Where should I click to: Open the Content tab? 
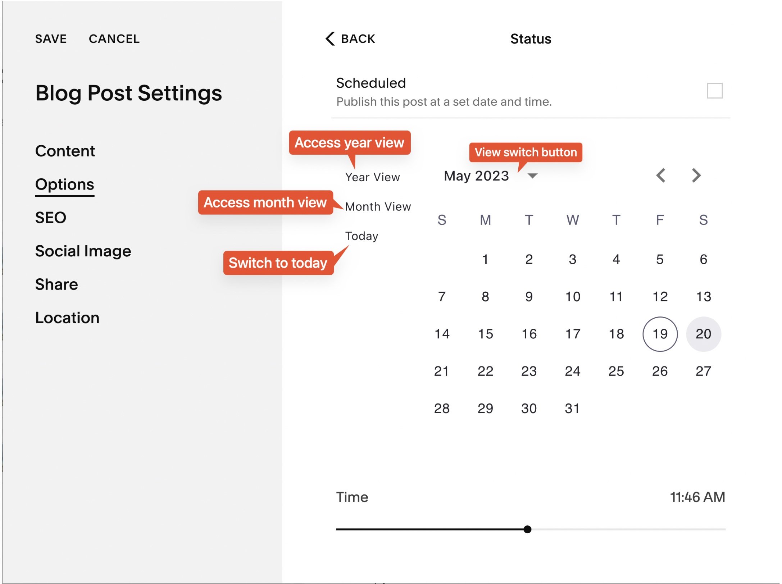[x=65, y=151]
